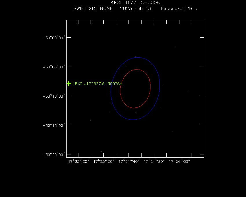Click the 17h24m00s right ascension label

[179, 161]
